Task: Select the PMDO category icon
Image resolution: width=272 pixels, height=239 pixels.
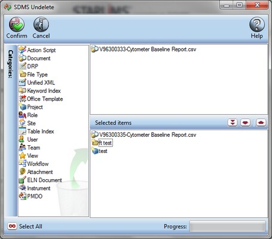Action: [23, 196]
